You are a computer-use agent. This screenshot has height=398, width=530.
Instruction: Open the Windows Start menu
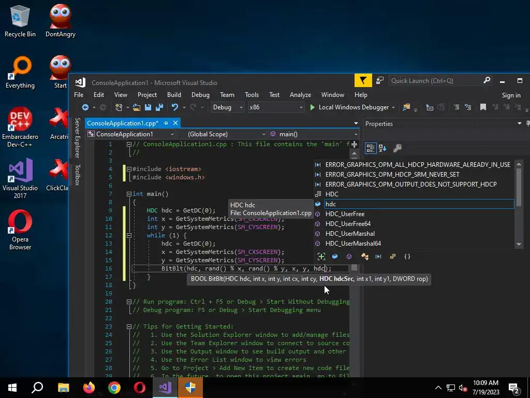[12, 388]
